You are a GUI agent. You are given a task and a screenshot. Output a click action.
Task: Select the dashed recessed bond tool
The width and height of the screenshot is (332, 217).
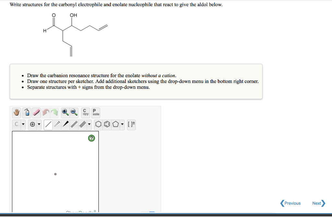(x=57, y=124)
